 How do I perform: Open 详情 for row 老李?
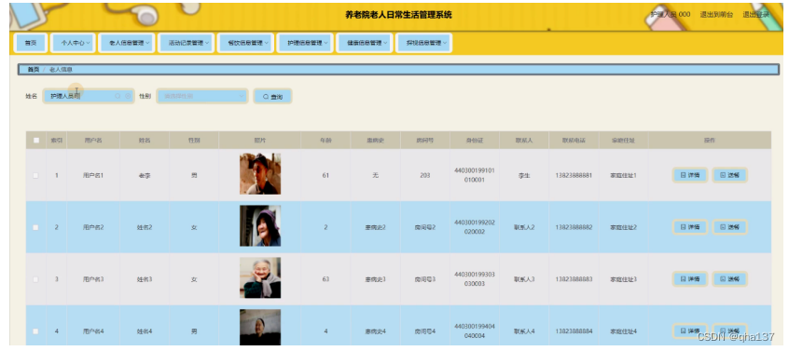coord(690,175)
